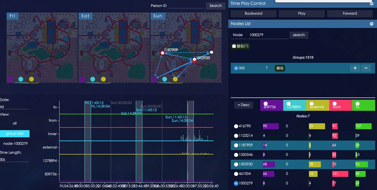This screenshot has height=190, width=377.
Task: Collapse the Nodes List panel
Action: point(371,24)
